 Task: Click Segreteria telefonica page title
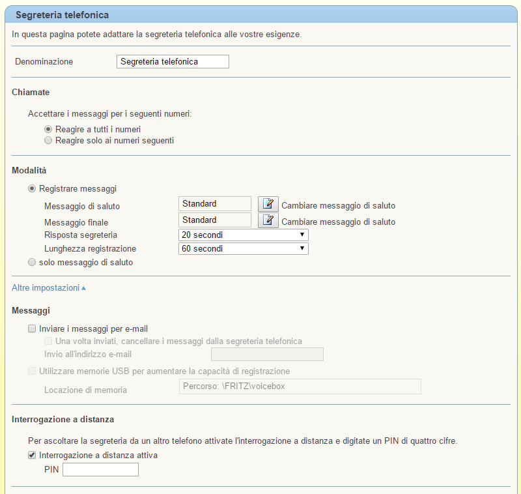coord(62,15)
